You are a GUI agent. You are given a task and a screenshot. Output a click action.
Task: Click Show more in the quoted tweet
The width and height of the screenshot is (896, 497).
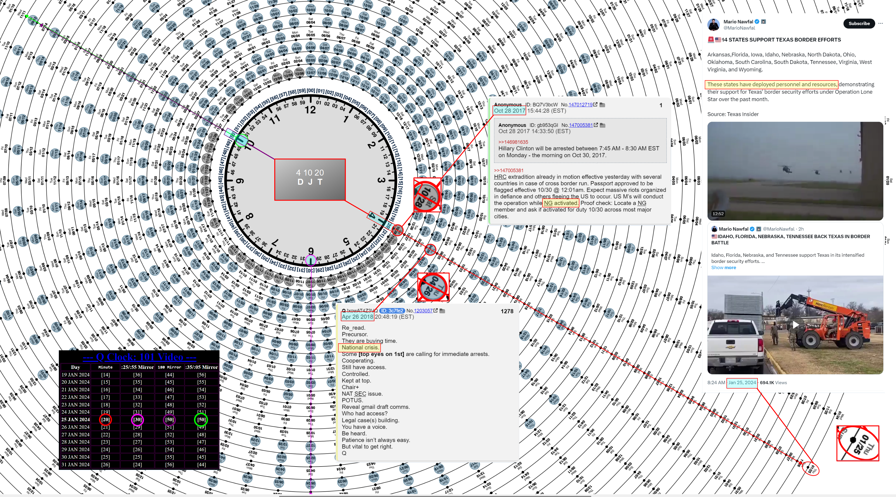coord(723,267)
